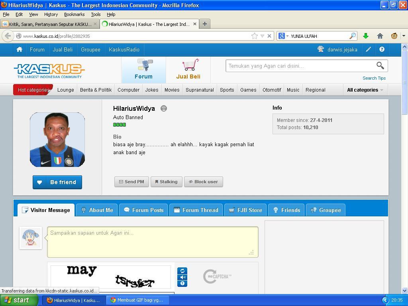
Task: Open the Hot categories button
Action: tap(33, 90)
